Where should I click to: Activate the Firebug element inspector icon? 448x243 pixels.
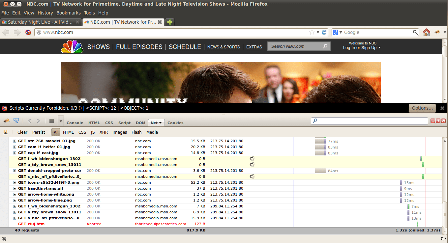click(16, 121)
